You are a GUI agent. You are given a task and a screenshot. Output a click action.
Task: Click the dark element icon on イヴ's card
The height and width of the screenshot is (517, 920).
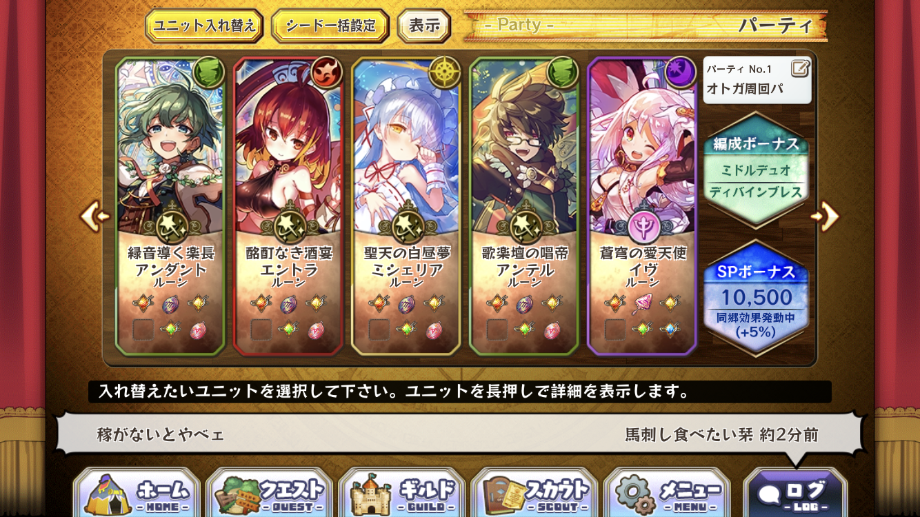[x=679, y=73]
